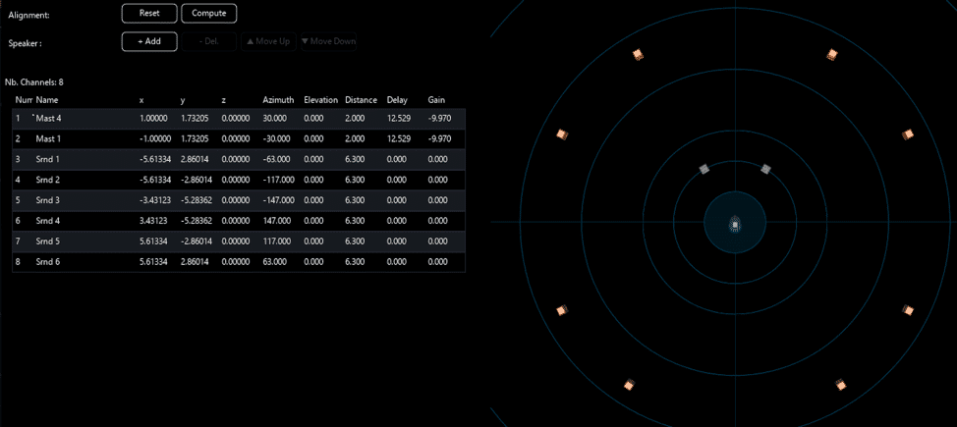Select the Srnd 6 speaker icon in plot
957x427 pixels.
pos(908,134)
